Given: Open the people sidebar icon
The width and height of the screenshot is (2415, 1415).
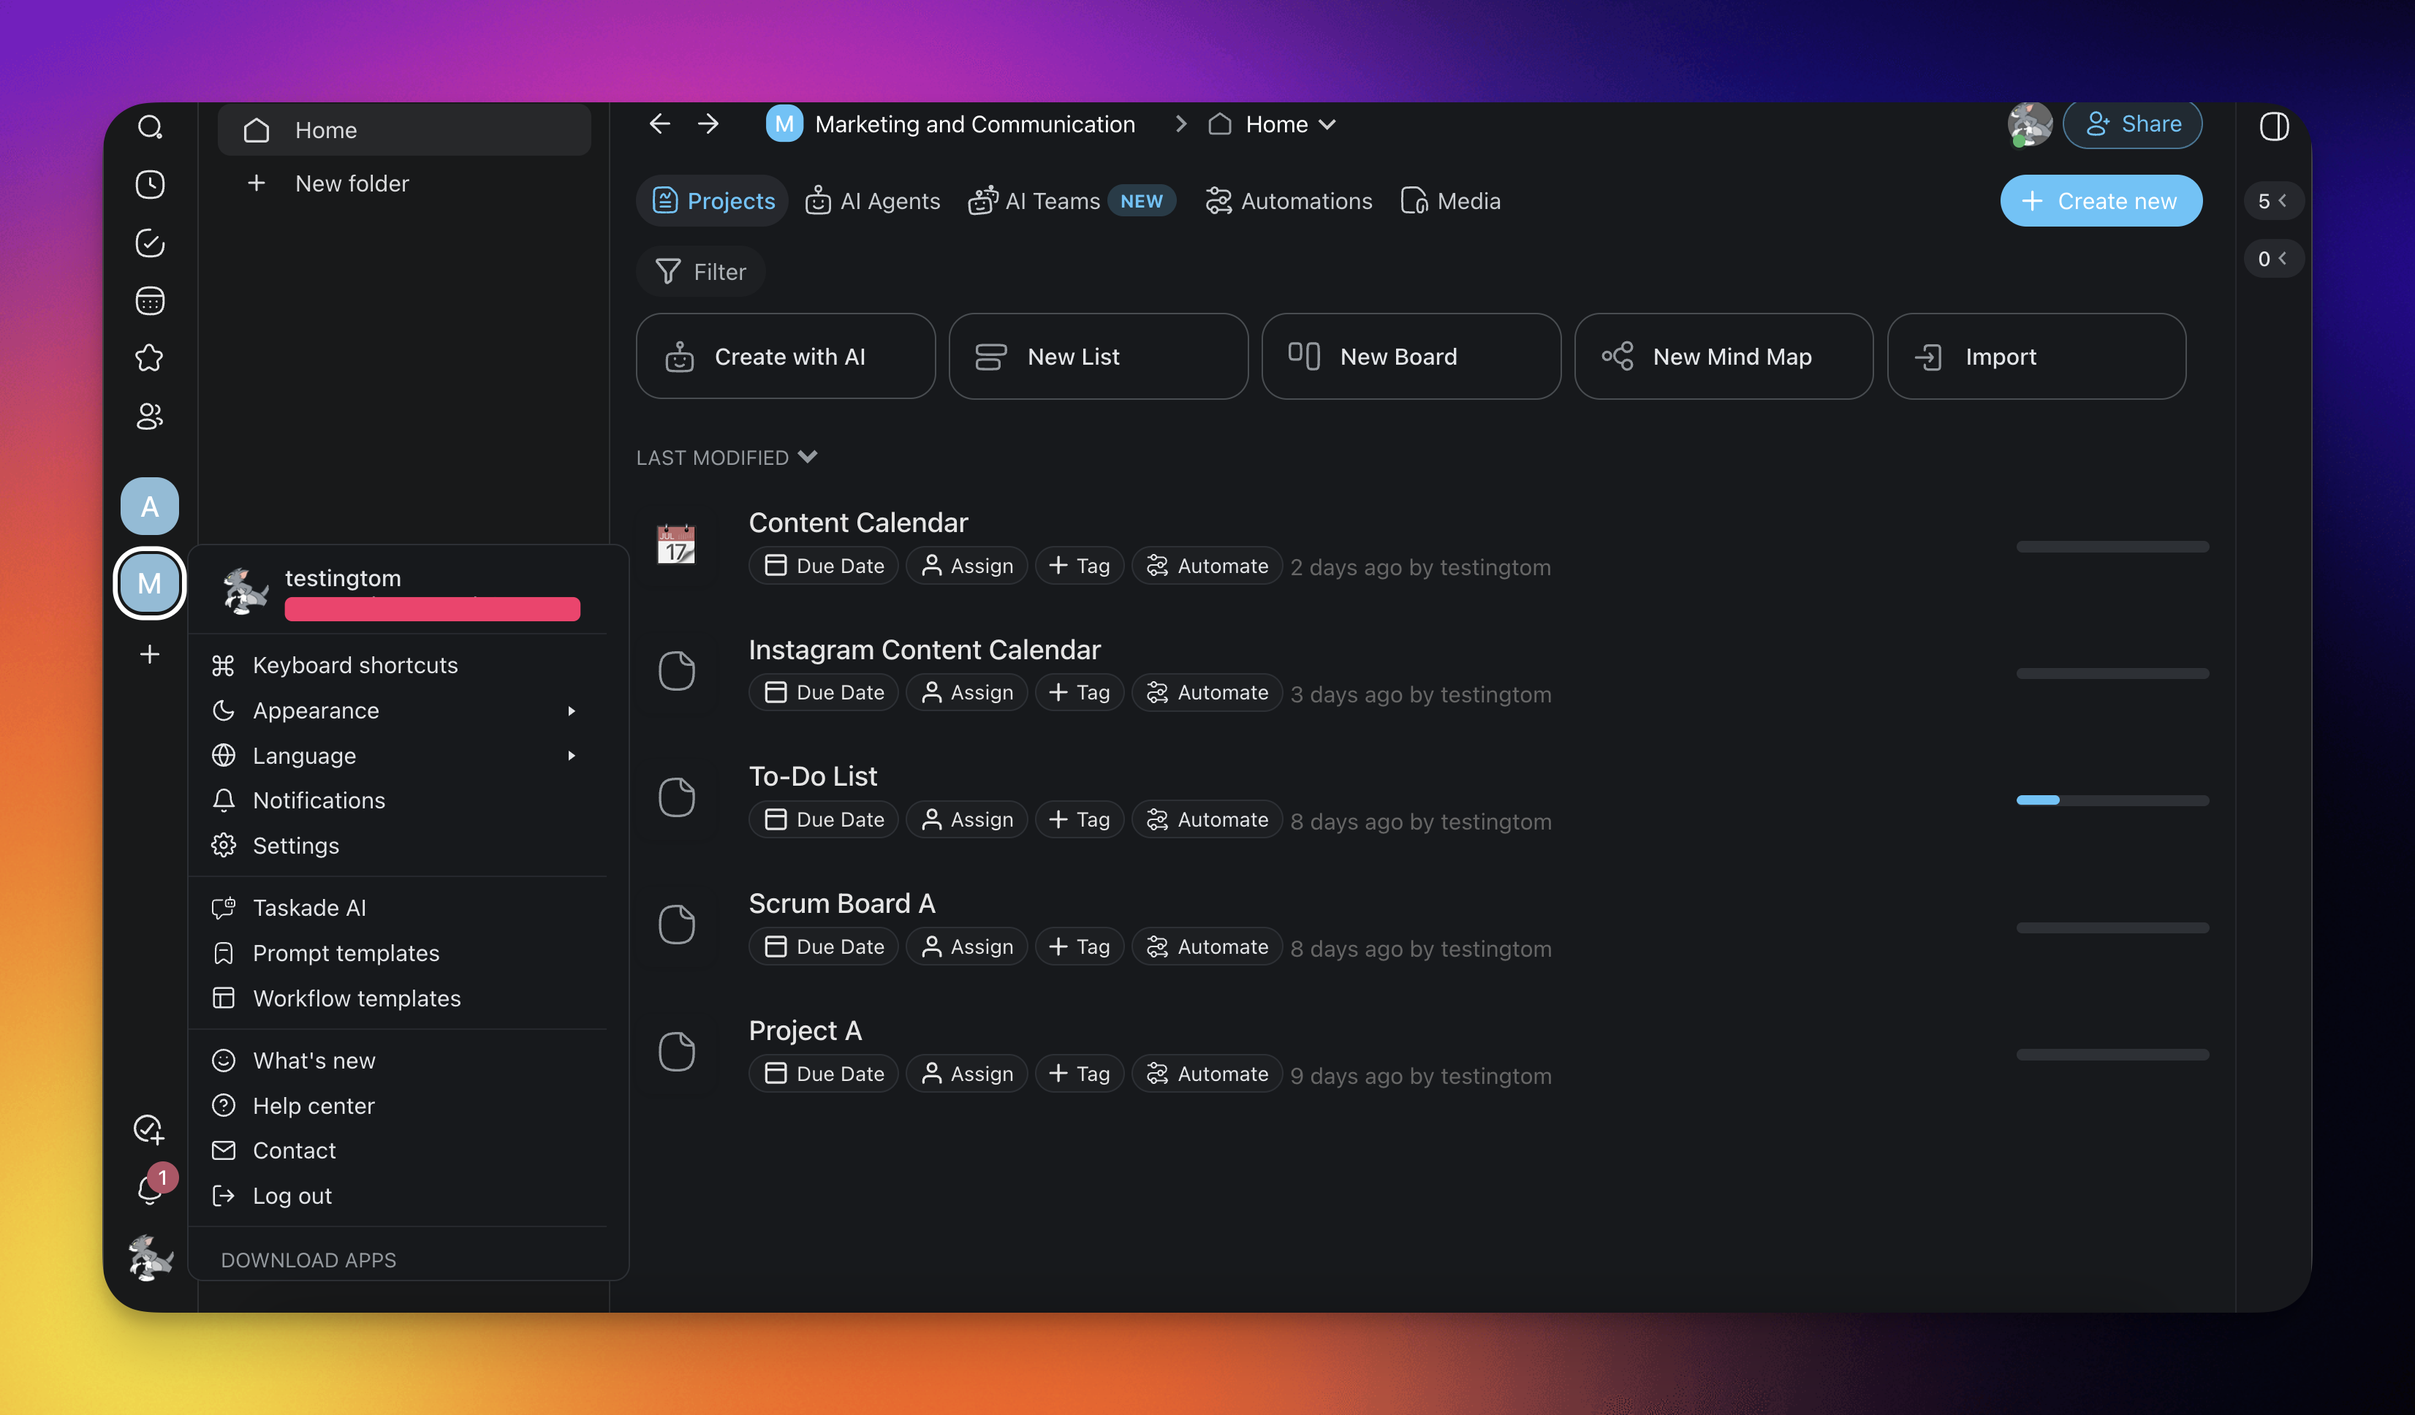Looking at the screenshot, I should tap(150, 416).
